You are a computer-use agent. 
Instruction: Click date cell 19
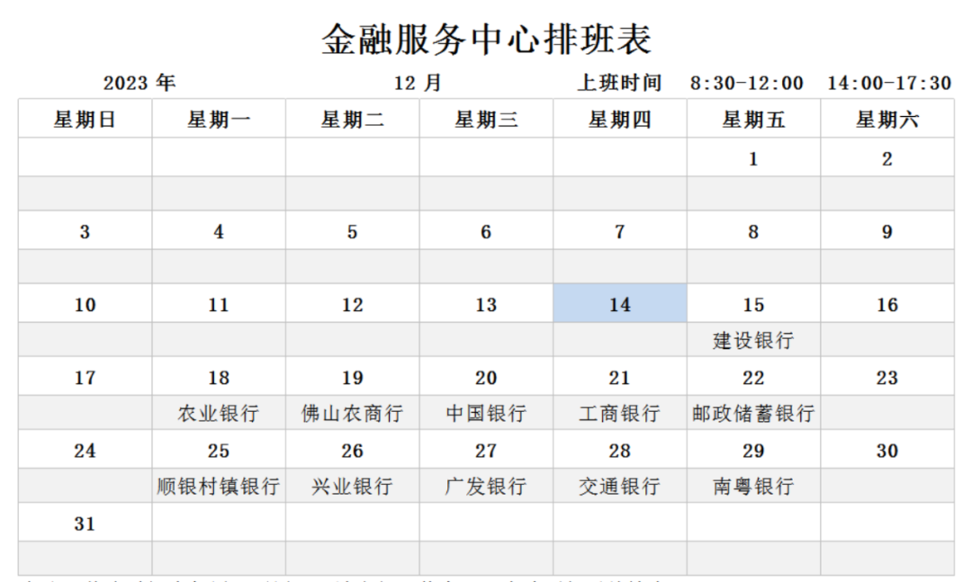(353, 376)
